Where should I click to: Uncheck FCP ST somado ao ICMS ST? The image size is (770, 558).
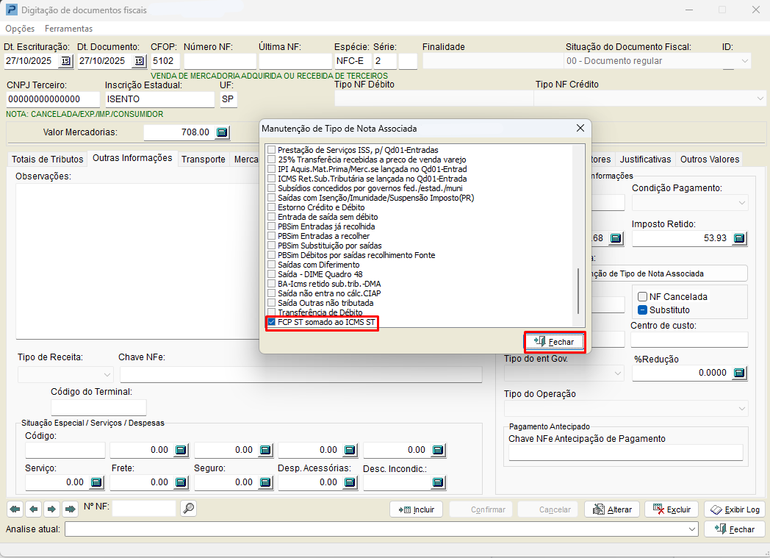[x=273, y=322]
